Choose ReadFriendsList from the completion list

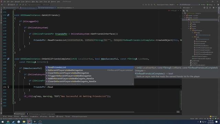tap(89, 68)
